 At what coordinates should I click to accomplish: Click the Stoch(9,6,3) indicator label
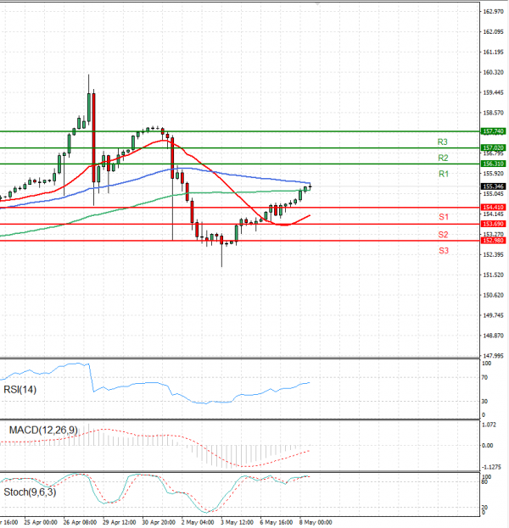pos(30,492)
